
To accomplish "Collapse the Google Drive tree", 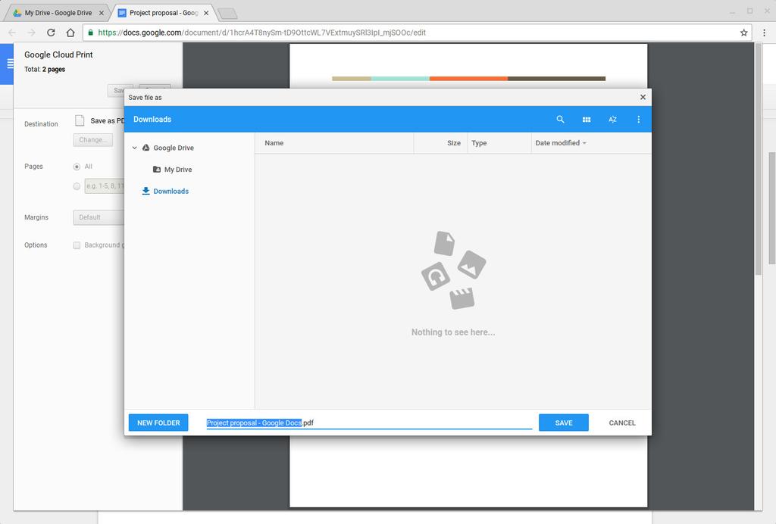I will (x=135, y=148).
